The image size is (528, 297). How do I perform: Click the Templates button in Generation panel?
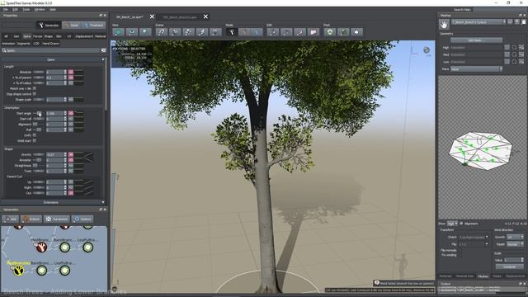57,219
